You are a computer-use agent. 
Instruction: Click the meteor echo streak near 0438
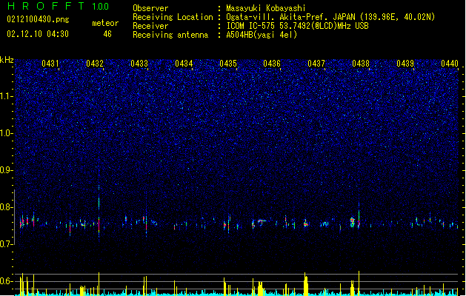click(359, 216)
